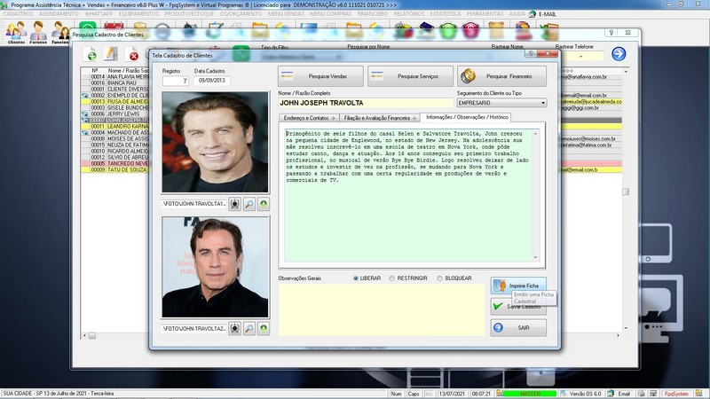Click the pink round toolbar icon
Screen dimensions: 710x399
click(470, 31)
